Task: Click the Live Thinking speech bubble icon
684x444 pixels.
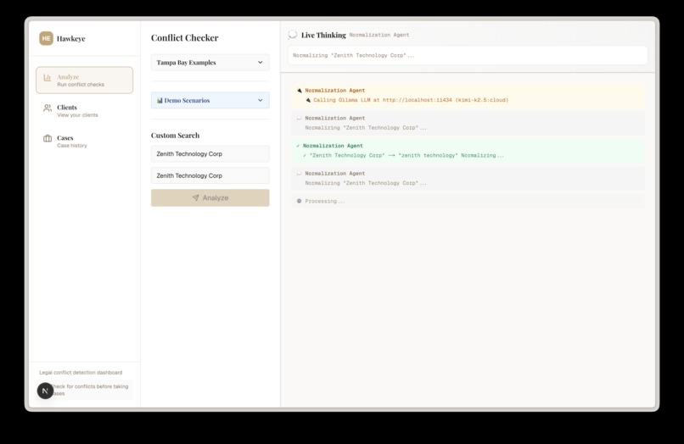Action: coord(293,35)
